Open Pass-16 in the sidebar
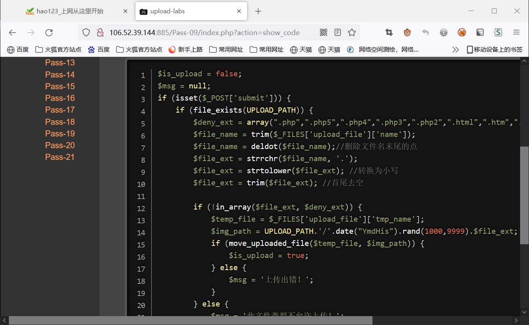The height and width of the screenshot is (325, 529). pyautogui.click(x=60, y=98)
